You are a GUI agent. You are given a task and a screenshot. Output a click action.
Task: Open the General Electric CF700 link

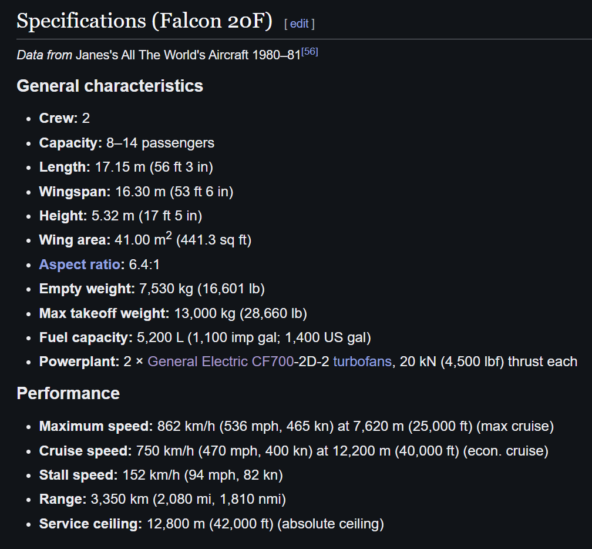pos(220,361)
